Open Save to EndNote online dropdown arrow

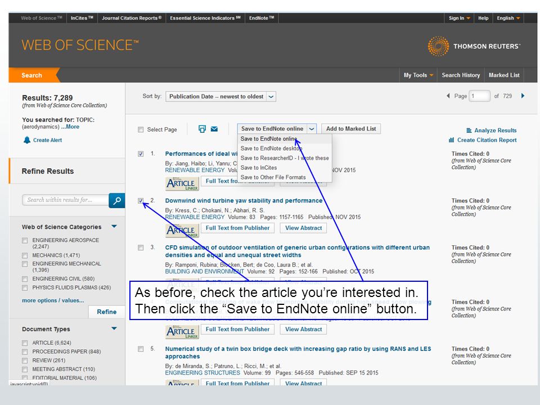(x=311, y=129)
